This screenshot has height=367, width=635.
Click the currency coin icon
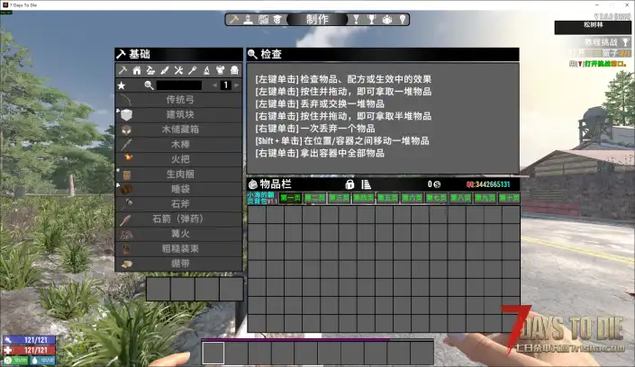click(437, 184)
